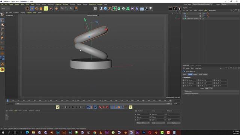This screenshot has height=135, width=240.
Task: Open the Object (Rel) coordinate dropdown
Action: pos(143,123)
